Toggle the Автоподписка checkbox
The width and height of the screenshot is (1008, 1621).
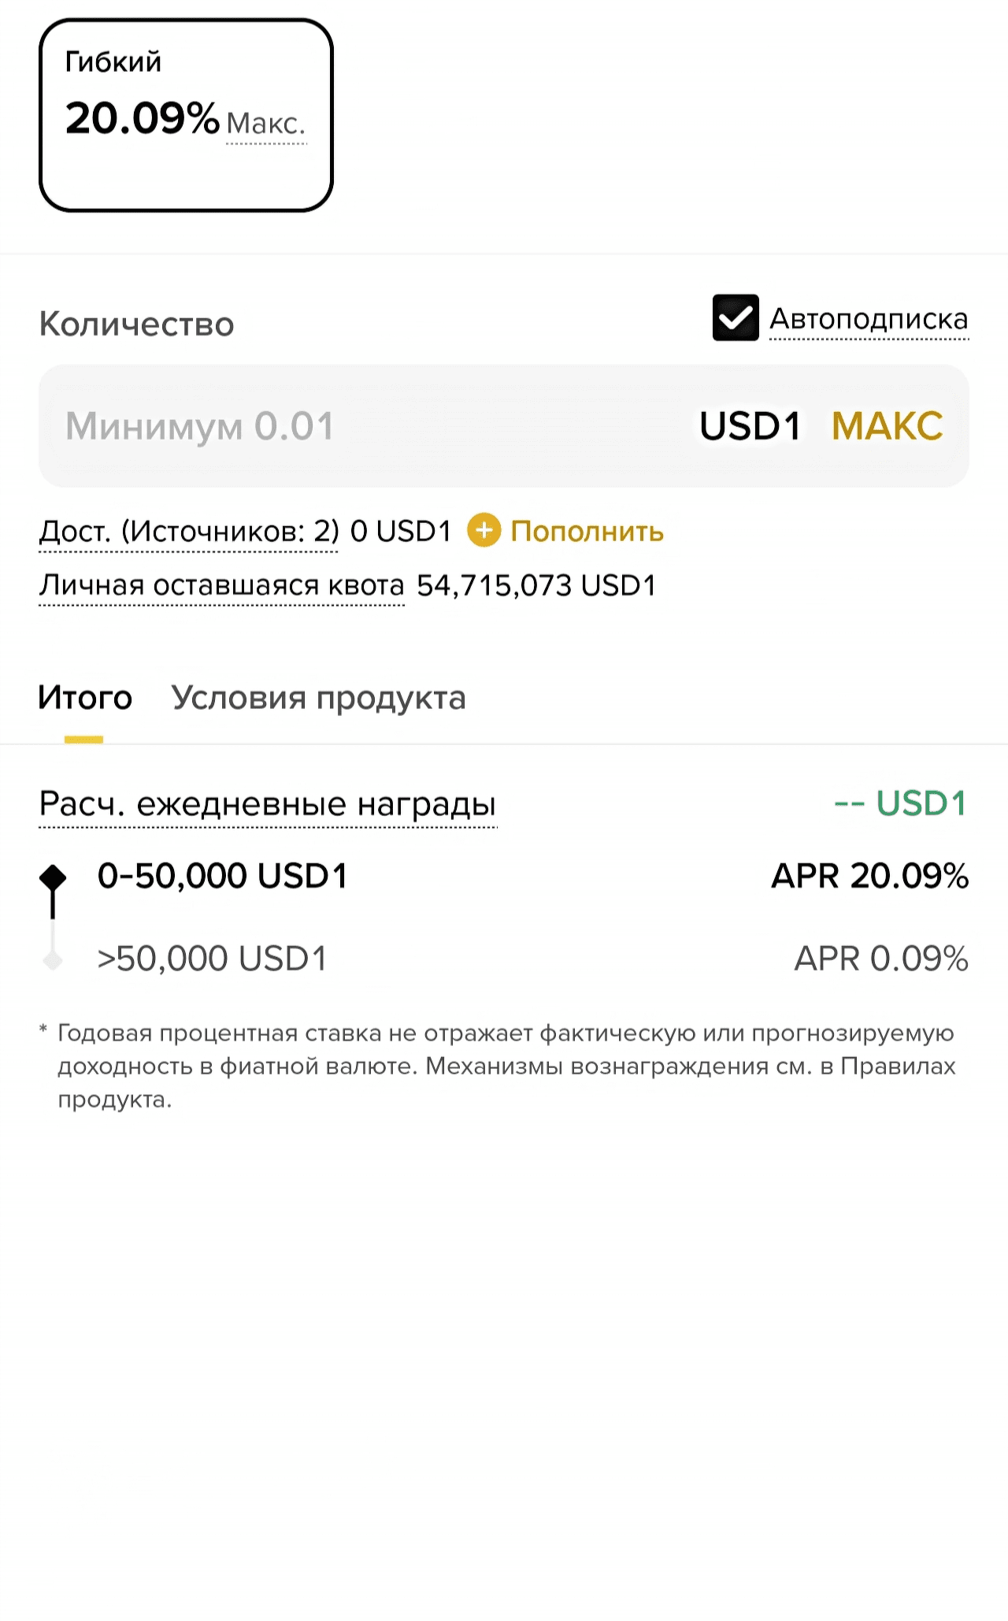click(x=736, y=317)
